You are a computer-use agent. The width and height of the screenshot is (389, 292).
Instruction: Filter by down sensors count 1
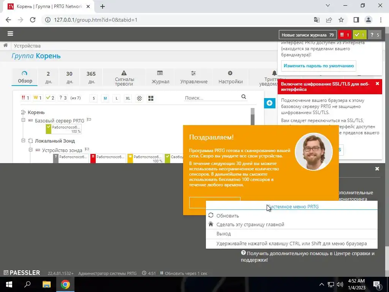[25, 98]
